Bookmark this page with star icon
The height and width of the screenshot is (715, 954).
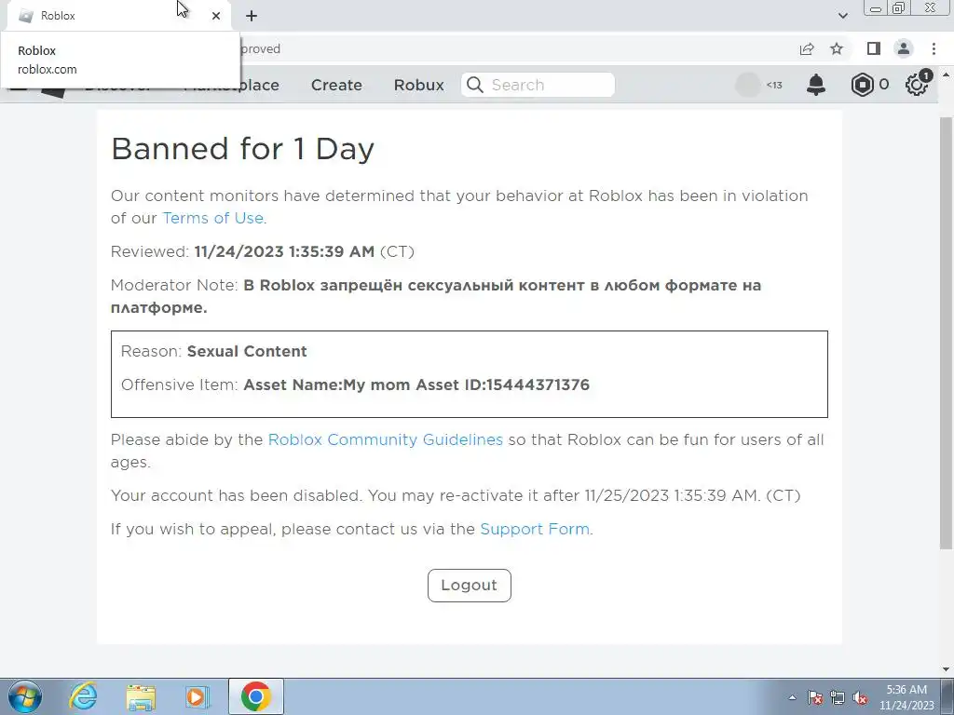[837, 48]
